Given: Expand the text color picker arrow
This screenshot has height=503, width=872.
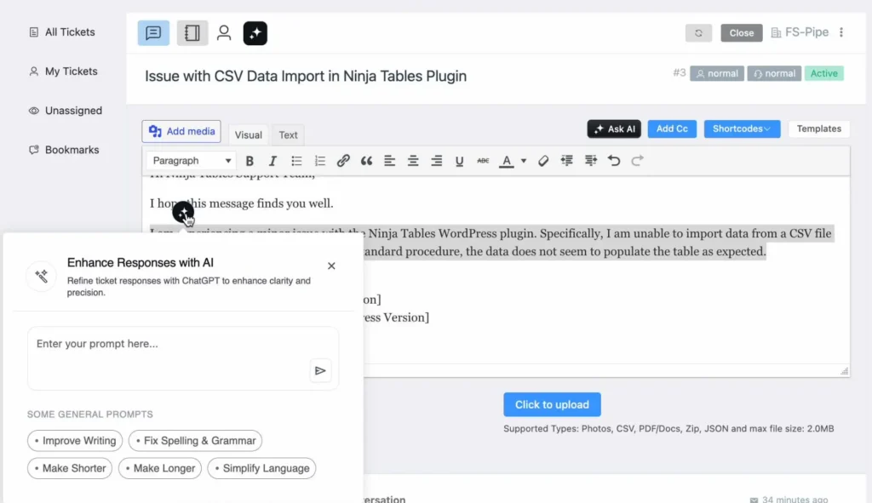Looking at the screenshot, I should click(x=524, y=161).
